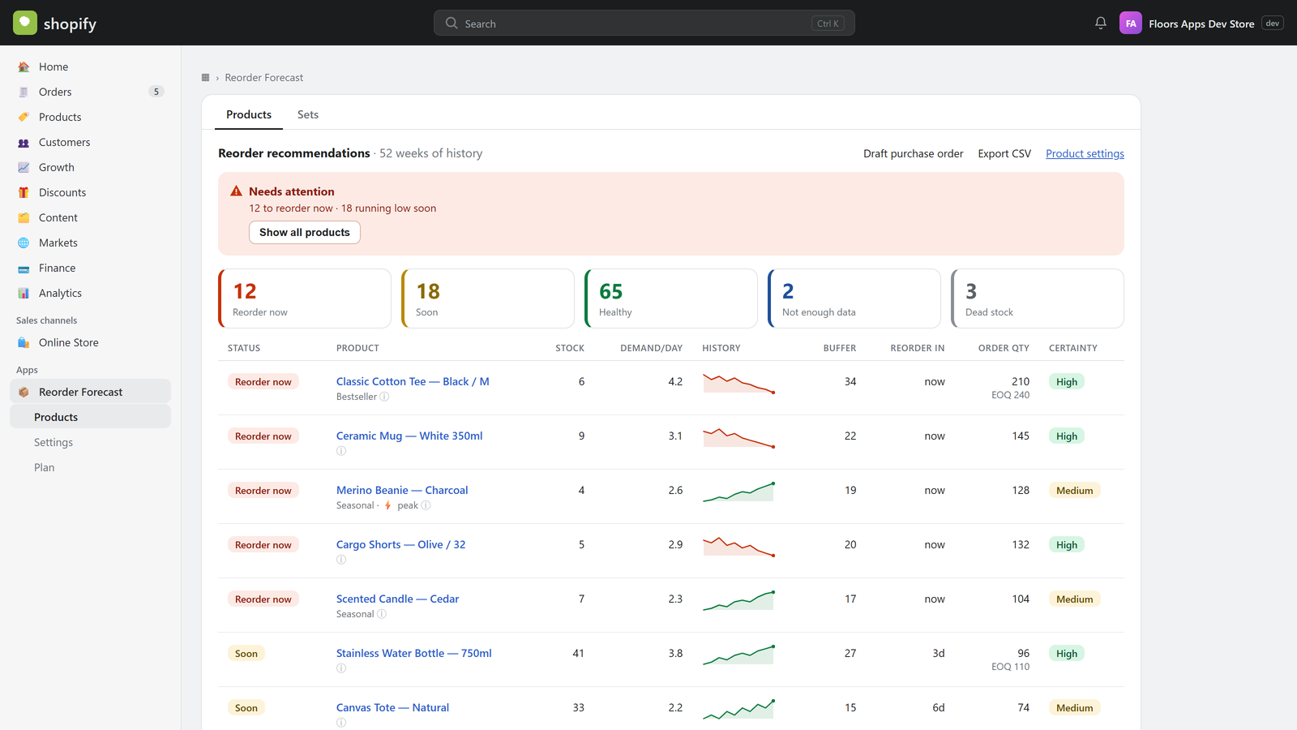Open the Product settings link
The width and height of the screenshot is (1297, 730).
1085,153
